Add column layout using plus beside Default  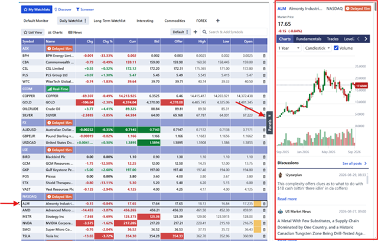195,32
